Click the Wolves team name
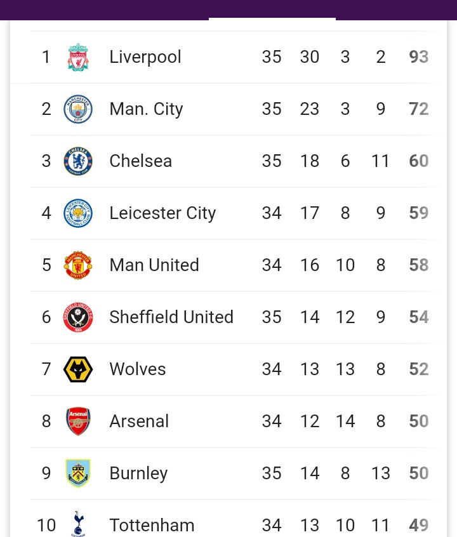The width and height of the screenshot is (457, 537). (137, 369)
